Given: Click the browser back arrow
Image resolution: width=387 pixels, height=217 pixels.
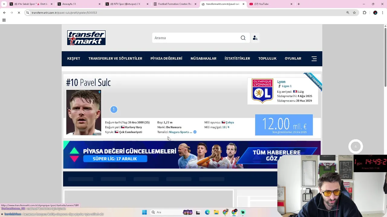Looking at the screenshot, I should coord(4,13).
